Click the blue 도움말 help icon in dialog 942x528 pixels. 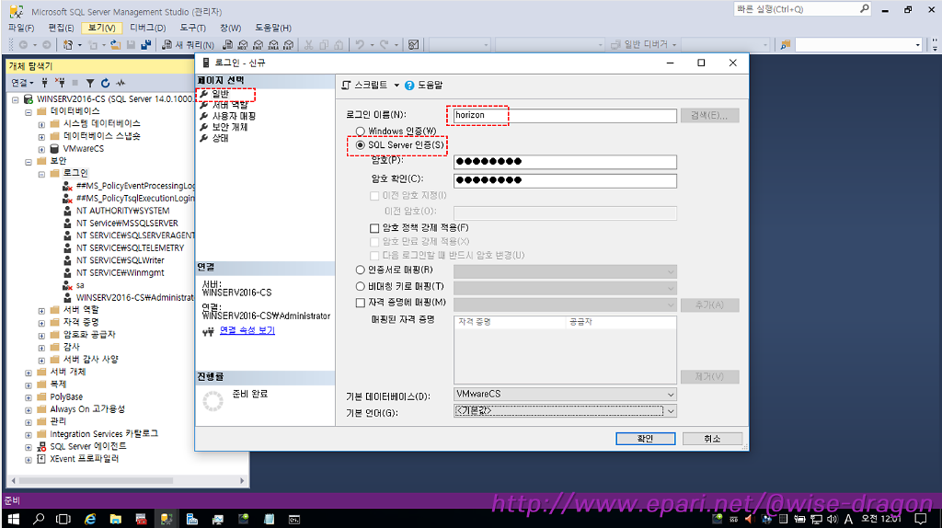409,86
